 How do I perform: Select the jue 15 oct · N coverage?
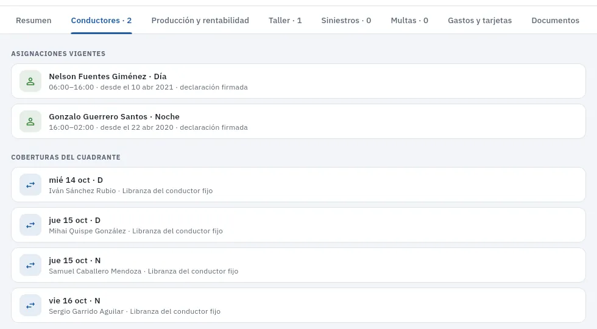pos(298,265)
